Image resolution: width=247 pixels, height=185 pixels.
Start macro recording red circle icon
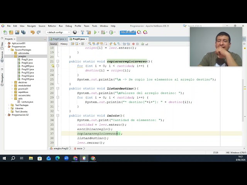tap(134, 44)
